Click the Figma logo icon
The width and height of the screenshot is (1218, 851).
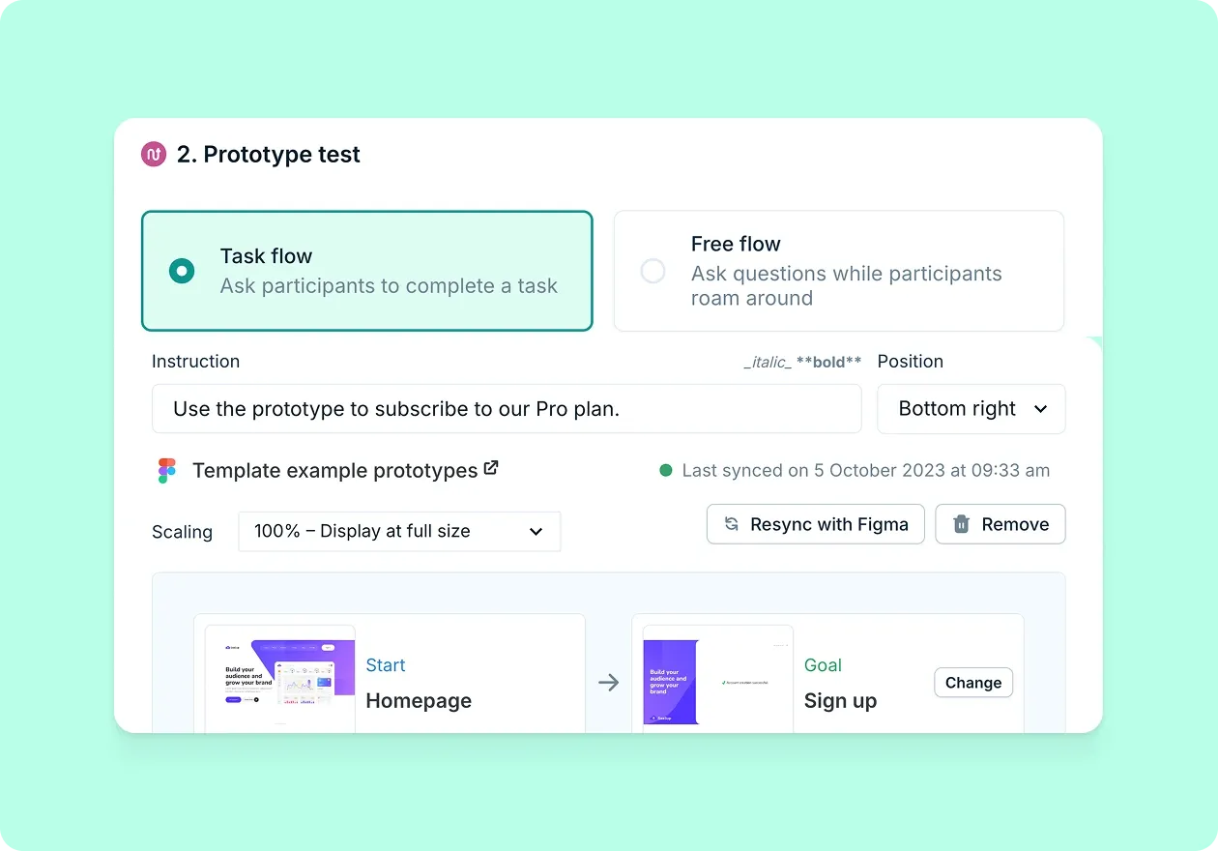point(166,471)
